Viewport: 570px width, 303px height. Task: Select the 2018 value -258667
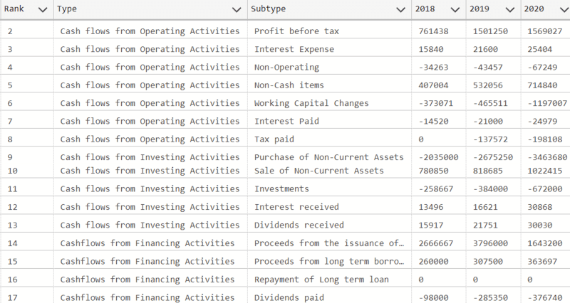(x=436, y=189)
